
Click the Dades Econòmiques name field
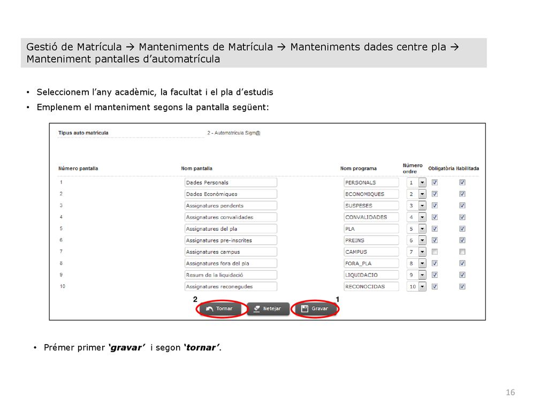(x=231, y=194)
